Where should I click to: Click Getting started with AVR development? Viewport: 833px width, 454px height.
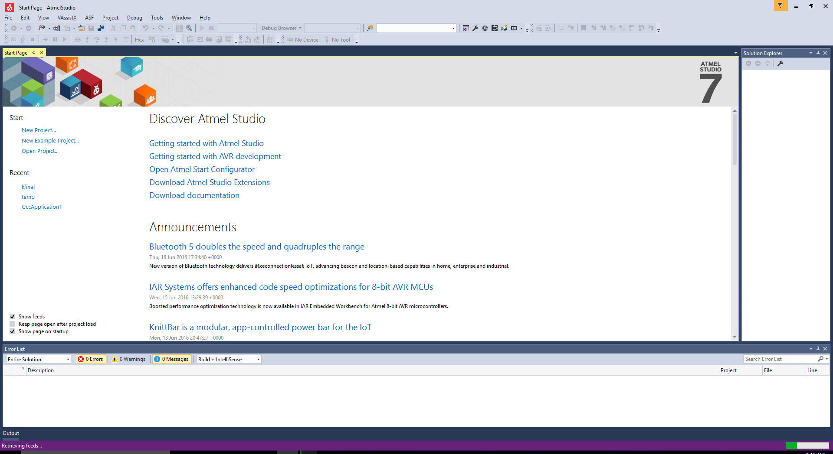click(215, 156)
